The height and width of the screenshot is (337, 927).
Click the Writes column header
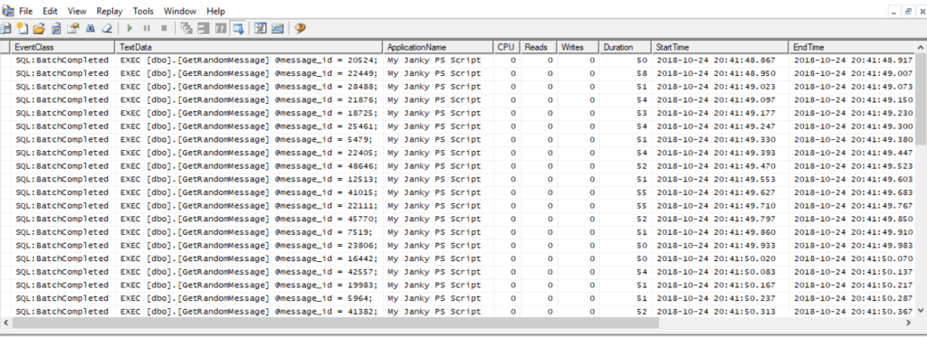click(578, 47)
